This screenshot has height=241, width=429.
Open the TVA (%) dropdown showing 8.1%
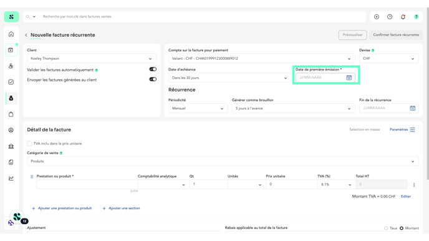click(x=337, y=184)
